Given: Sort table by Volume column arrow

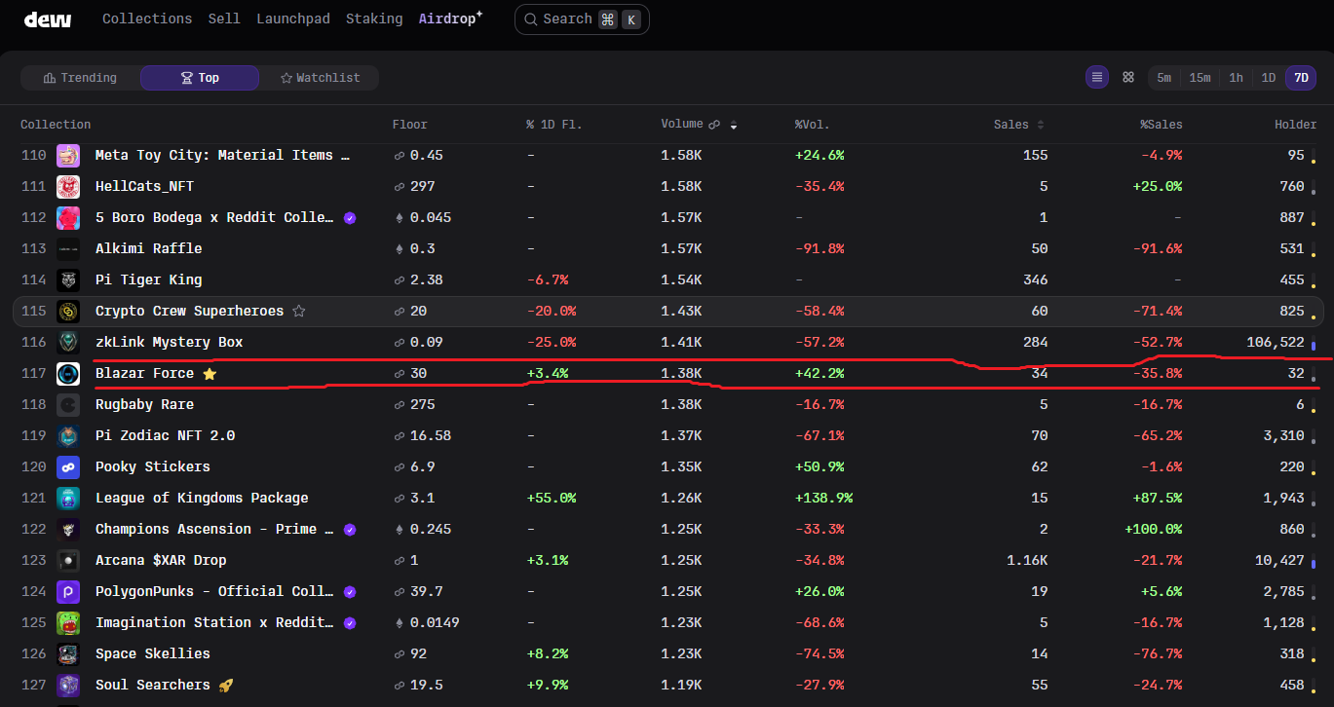Looking at the screenshot, I should point(734,125).
